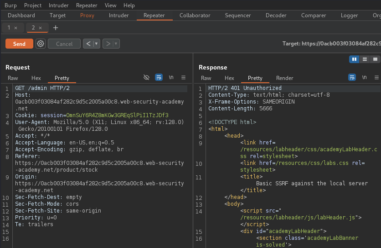Select combined tabbed layout
This screenshot has height=248, width=381.
[x=375, y=59]
